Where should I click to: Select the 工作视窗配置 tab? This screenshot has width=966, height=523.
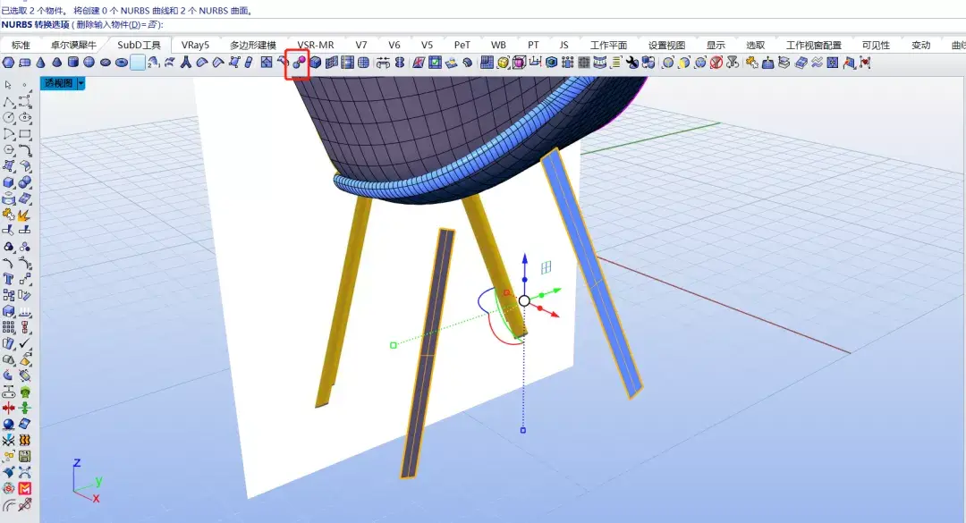click(x=814, y=45)
